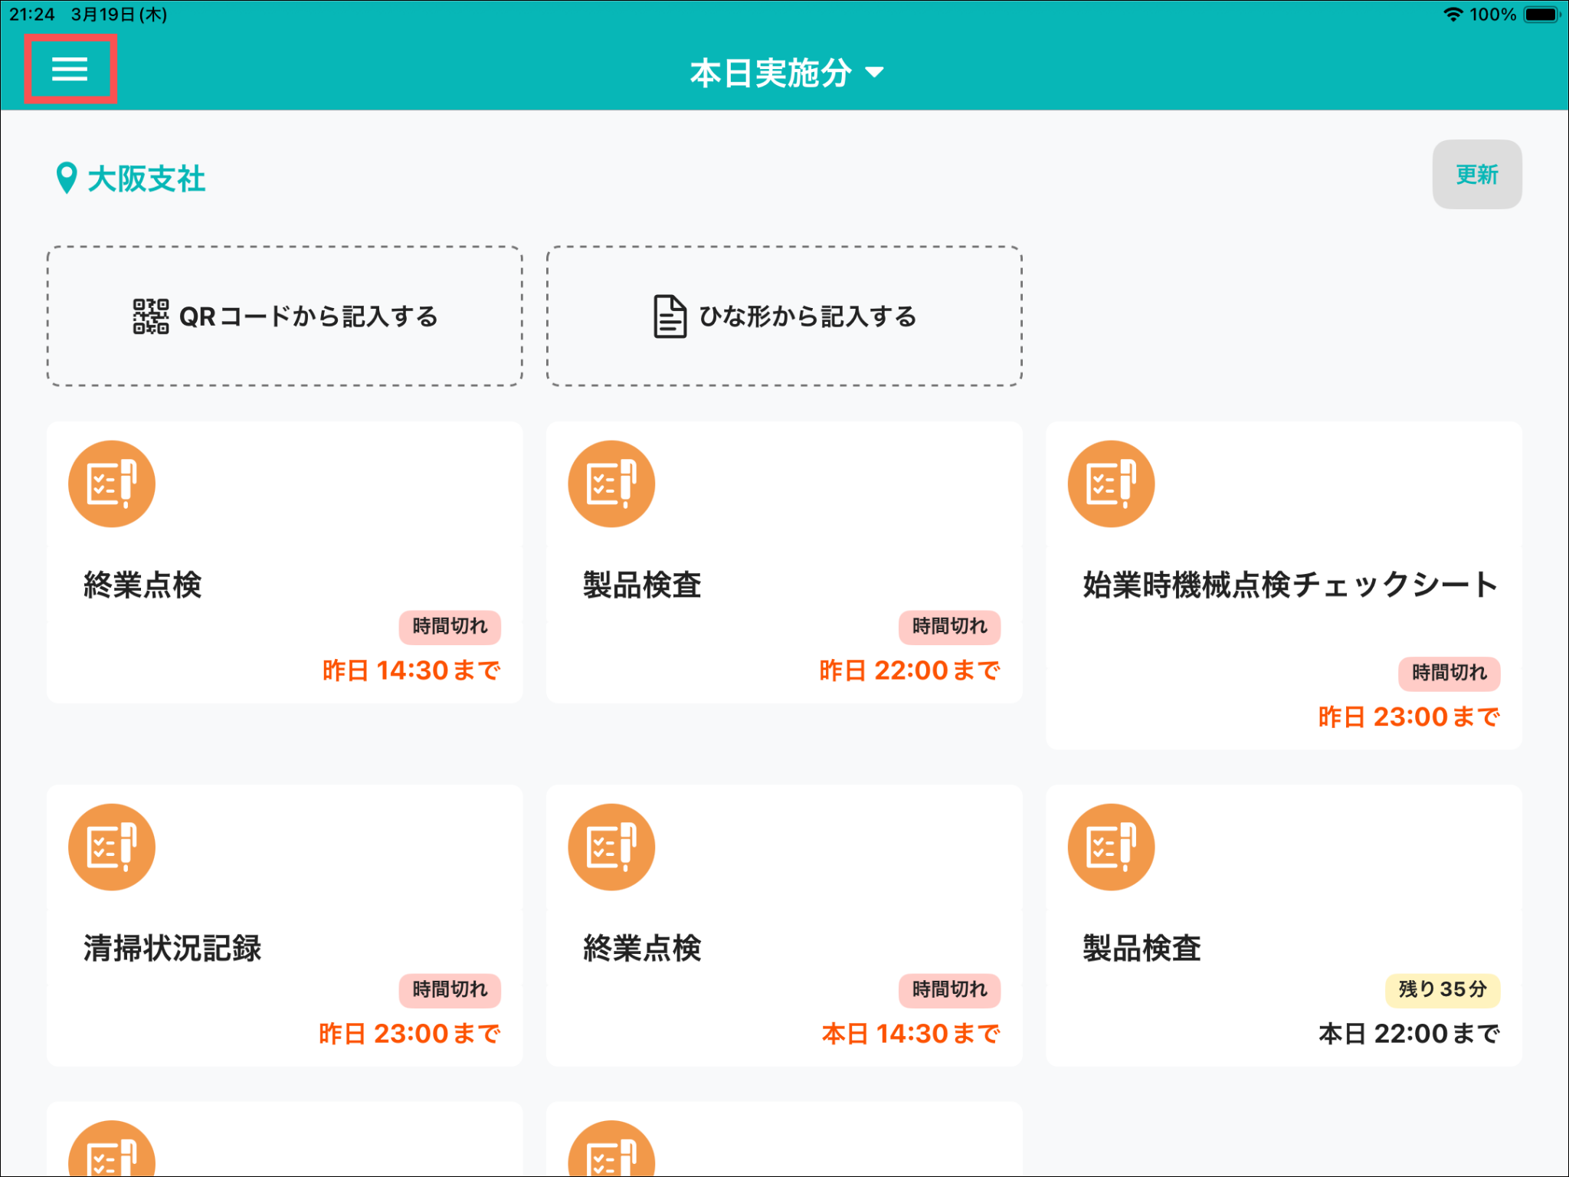Tap the 更新 refresh button
This screenshot has width=1569, height=1177.
coord(1476,174)
